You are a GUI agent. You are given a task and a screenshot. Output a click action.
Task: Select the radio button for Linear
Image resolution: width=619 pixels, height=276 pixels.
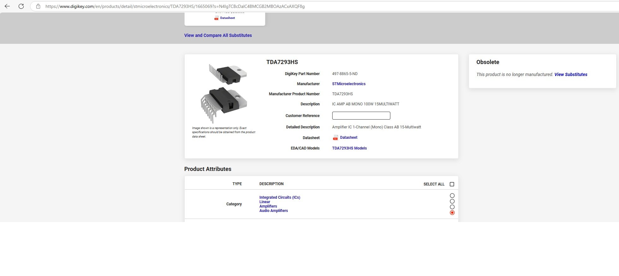452,201
